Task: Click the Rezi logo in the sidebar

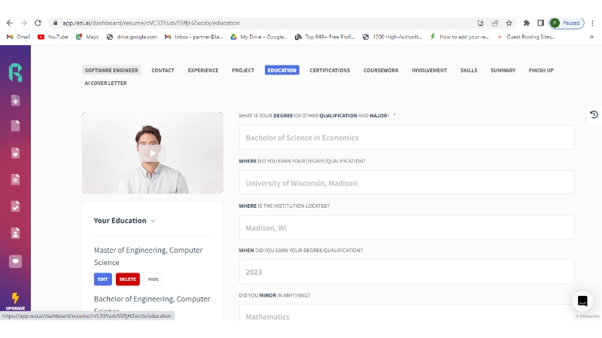Action: point(15,72)
